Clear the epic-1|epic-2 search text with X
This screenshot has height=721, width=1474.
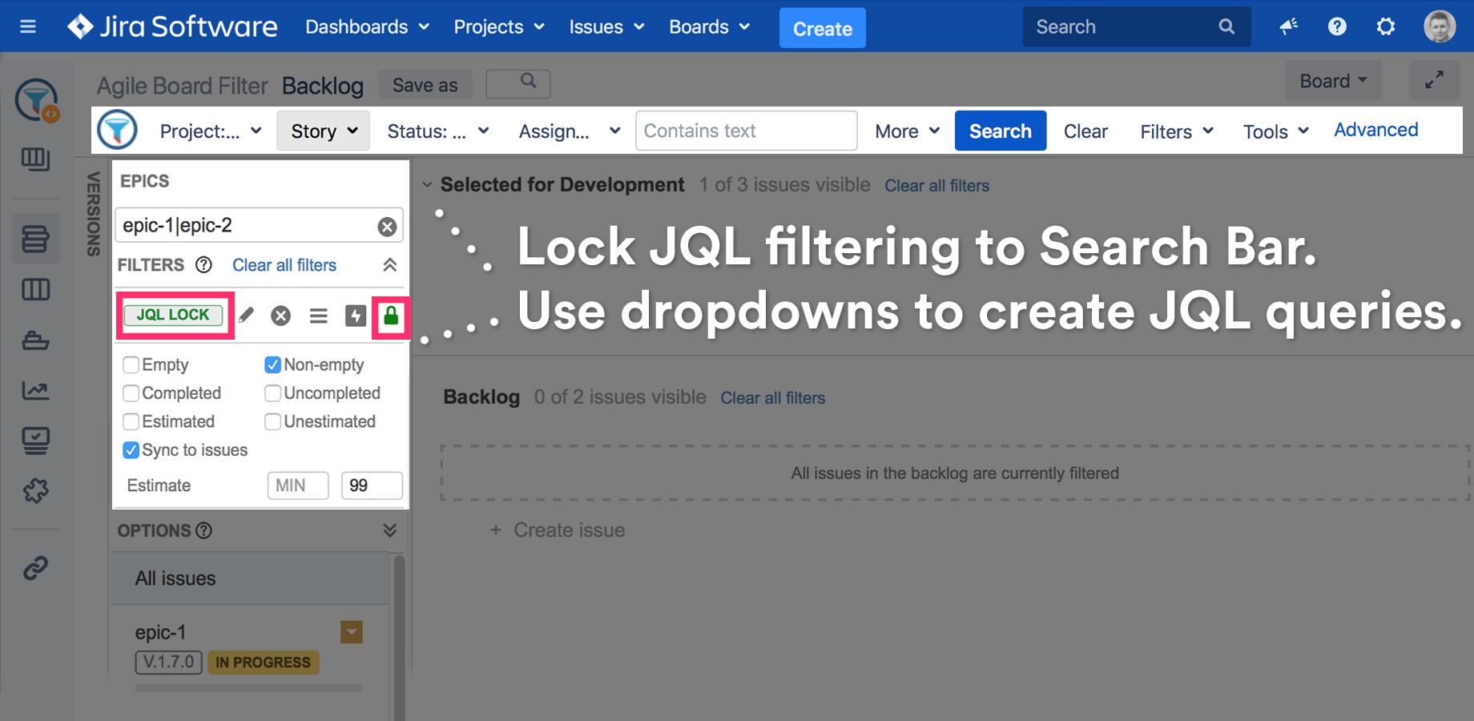point(387,227)
